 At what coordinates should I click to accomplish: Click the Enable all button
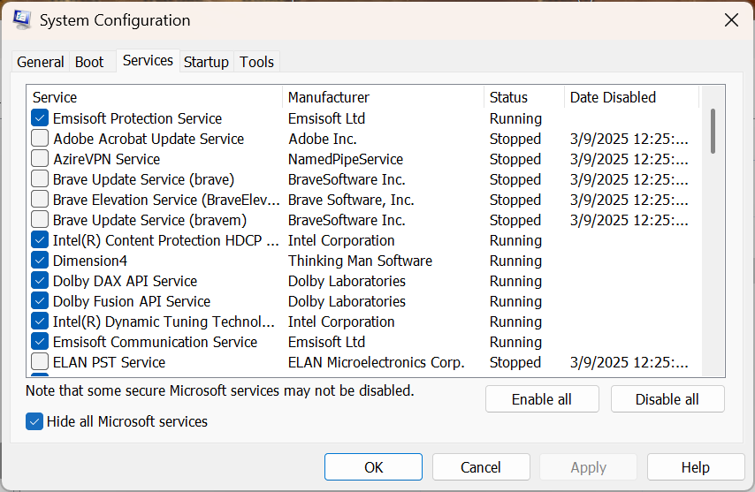pos(542,399)
